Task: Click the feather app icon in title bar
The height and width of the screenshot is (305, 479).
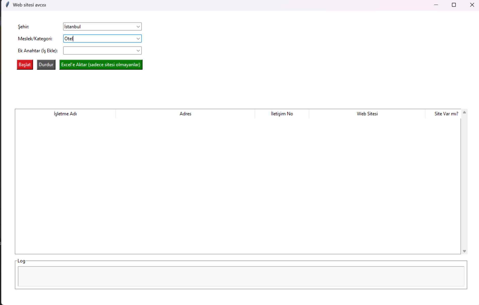Action: 7,5
